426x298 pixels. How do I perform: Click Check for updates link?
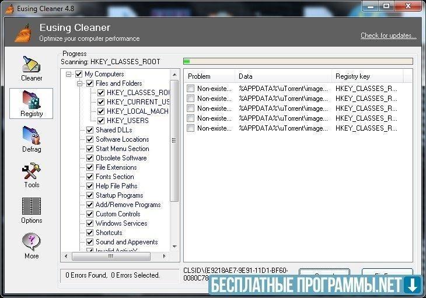388,36
